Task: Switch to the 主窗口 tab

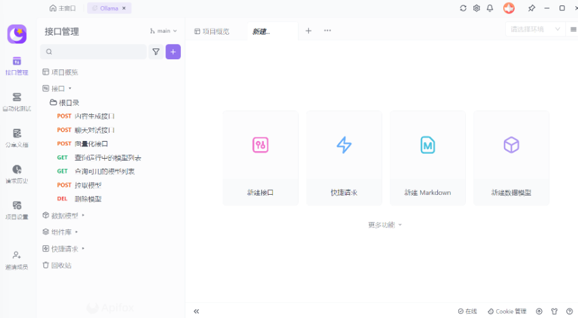Action: coord(63,8)
